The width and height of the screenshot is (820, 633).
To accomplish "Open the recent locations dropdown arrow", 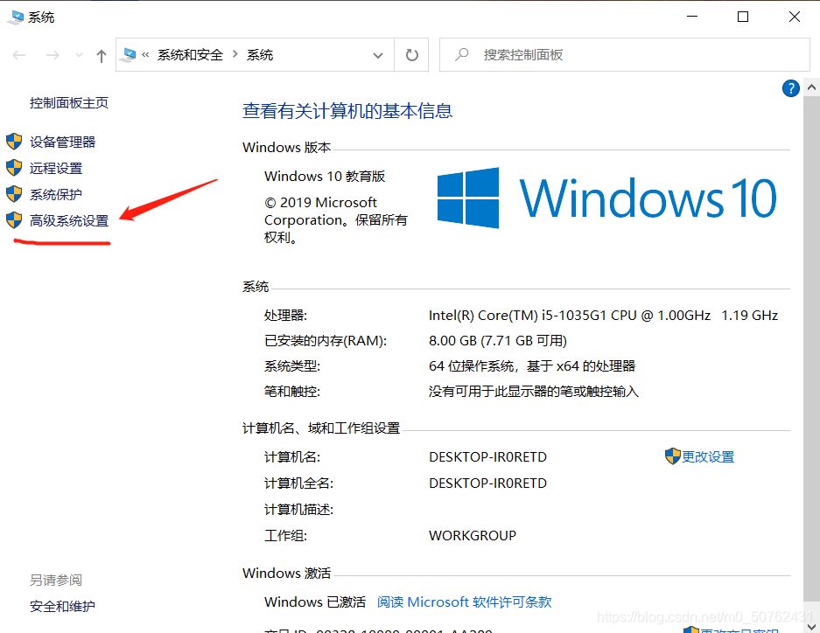I will pos(79,55).
